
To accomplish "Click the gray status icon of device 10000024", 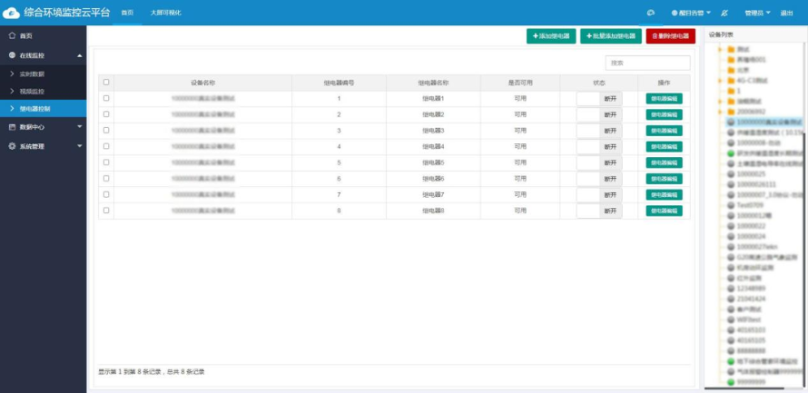I will click(730, 236).
